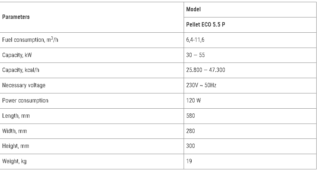Select the Necessary voltage label
321x173 pixels.
(x=24, y=85)
